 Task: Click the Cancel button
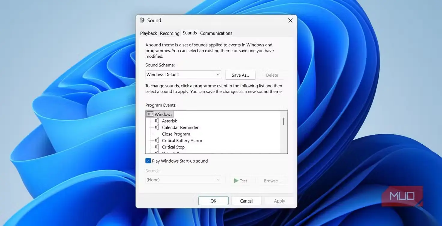(246, 201)
